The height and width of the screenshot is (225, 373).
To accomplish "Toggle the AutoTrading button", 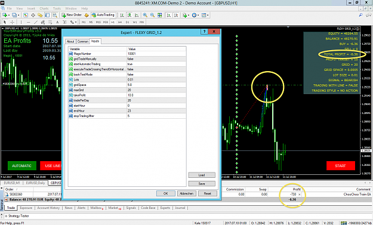I will [x=103, y=15].
